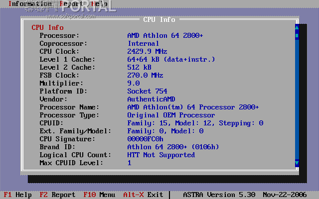Select 'Family: 15, Model: 12, Stepping: 0'
Viewport: 319px width, 199px height.
coord(195,123)
